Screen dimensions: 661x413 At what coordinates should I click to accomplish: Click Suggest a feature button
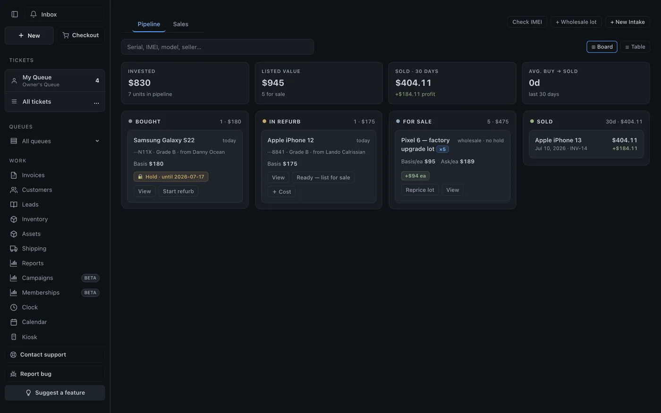point(55,393)
